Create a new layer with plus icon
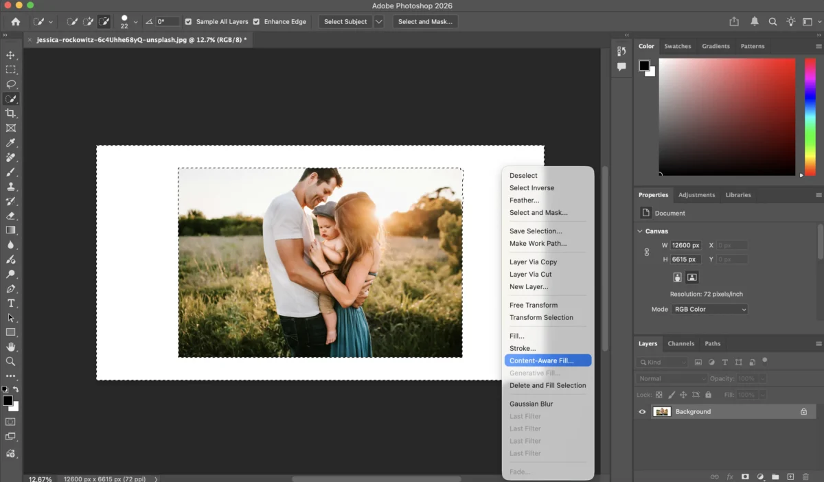824x482 pixels. (790, 477)
